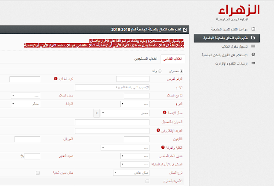Click the التليفون input field
The height and width of the screenshot is (186, 274).
click(x=137, y=139)
